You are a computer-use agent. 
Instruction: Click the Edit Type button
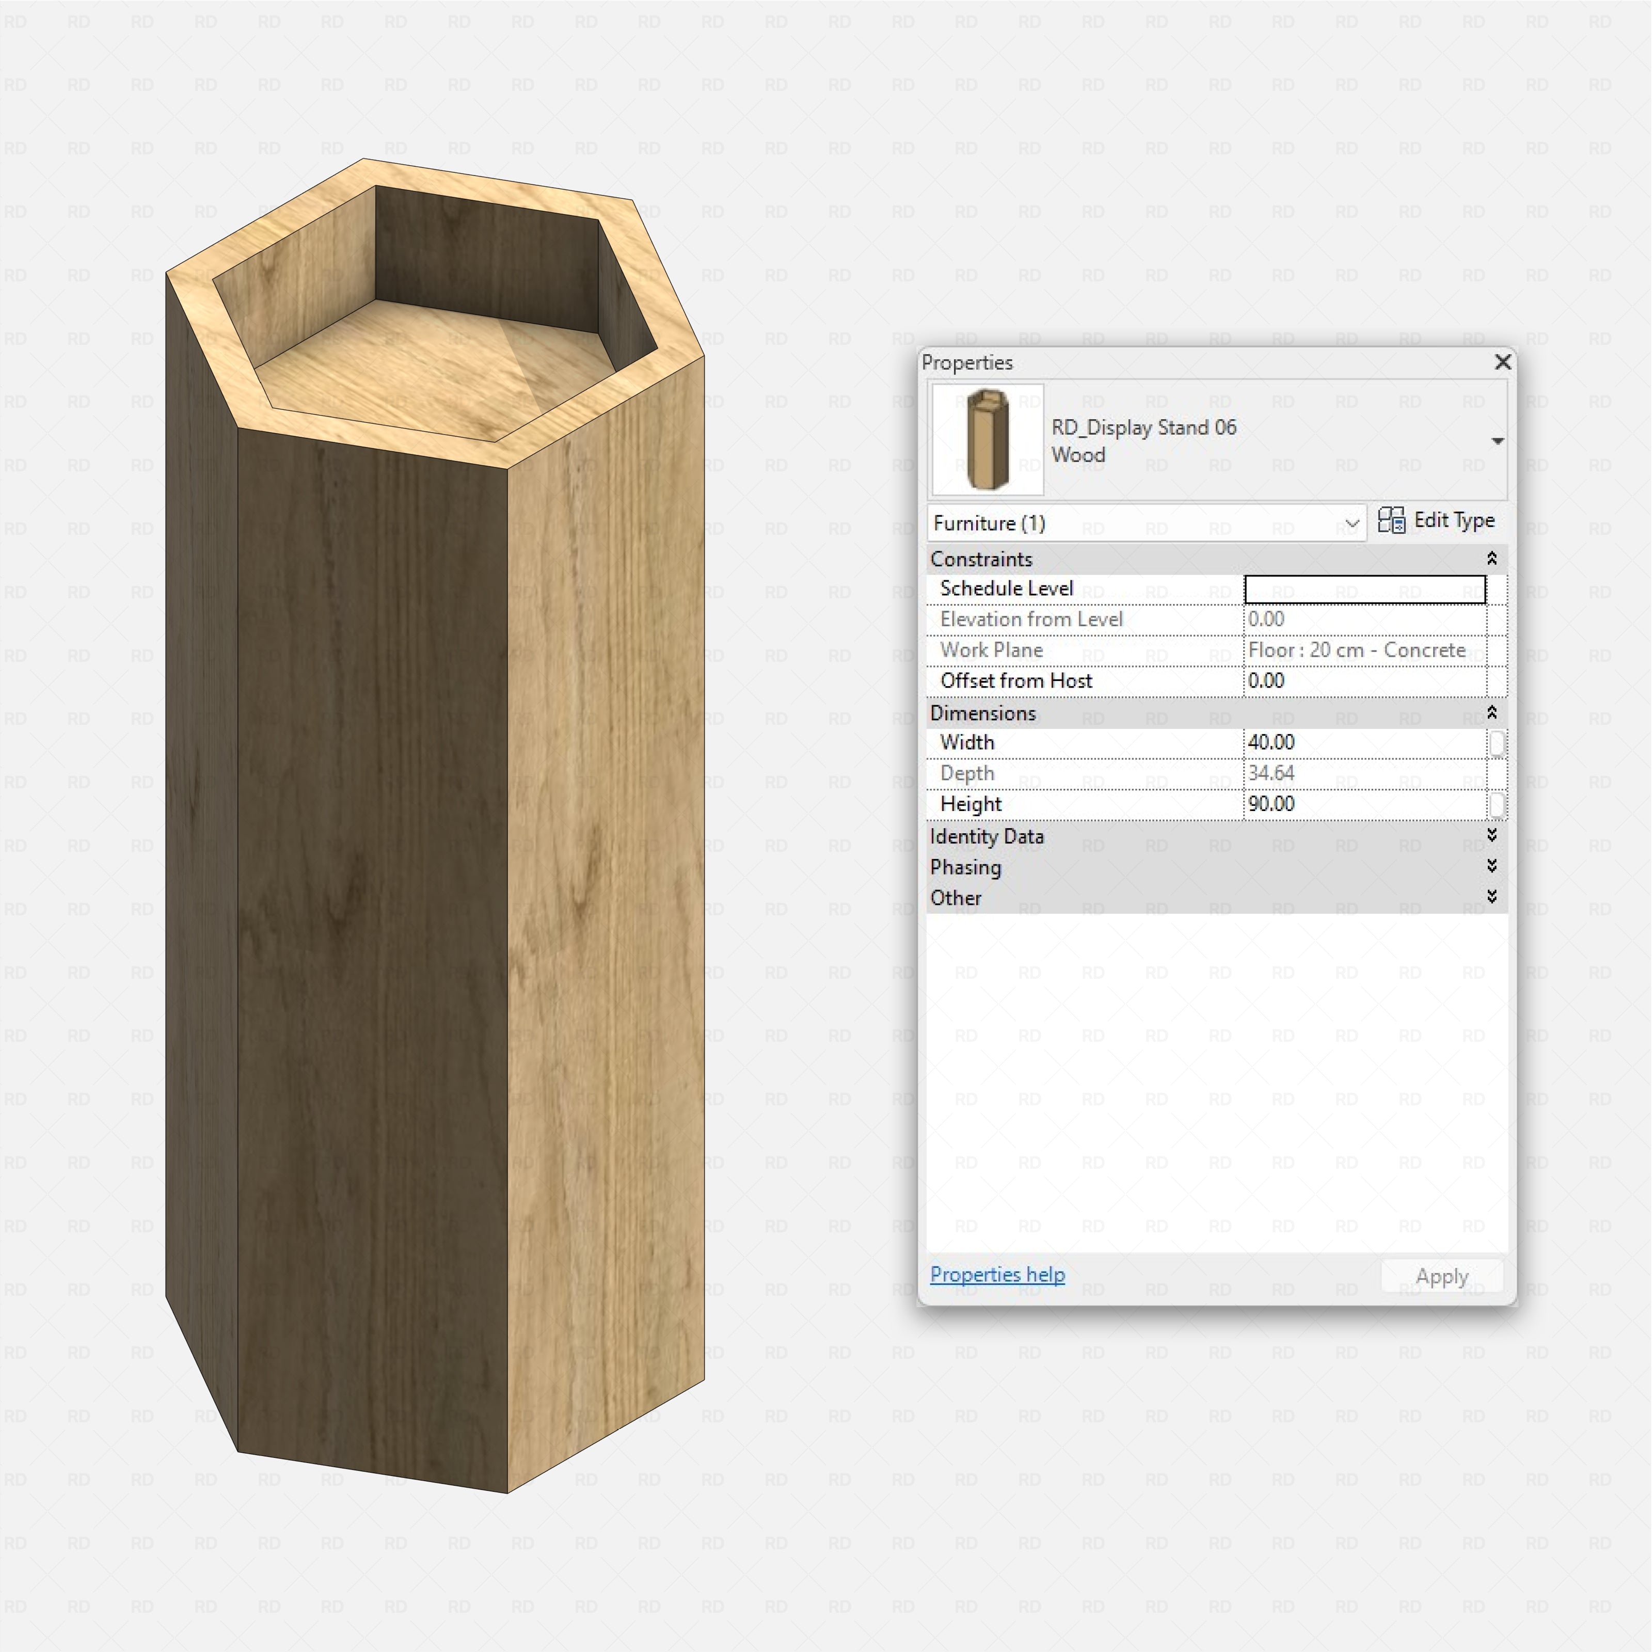[x=1437, y=521]
